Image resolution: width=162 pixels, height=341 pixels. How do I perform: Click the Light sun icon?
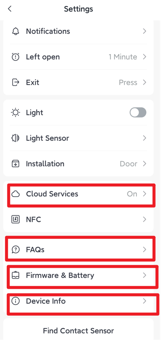click(x=15, y=113)
